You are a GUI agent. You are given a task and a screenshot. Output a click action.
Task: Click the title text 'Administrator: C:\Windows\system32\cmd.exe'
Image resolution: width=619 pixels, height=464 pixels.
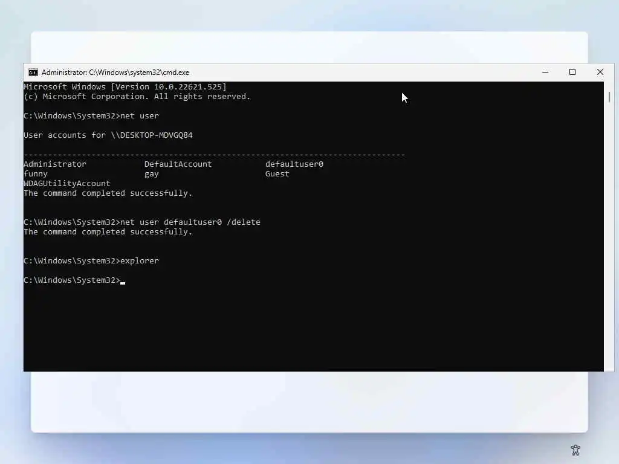click(115, 72)
